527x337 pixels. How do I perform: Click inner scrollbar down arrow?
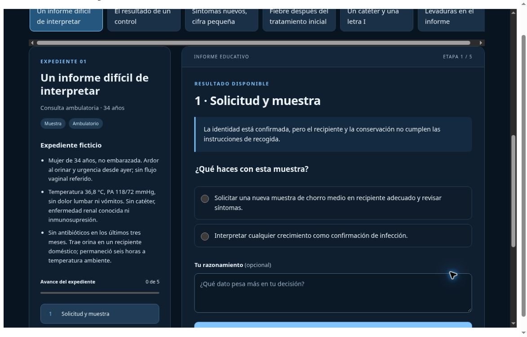[x=513, y=323]
